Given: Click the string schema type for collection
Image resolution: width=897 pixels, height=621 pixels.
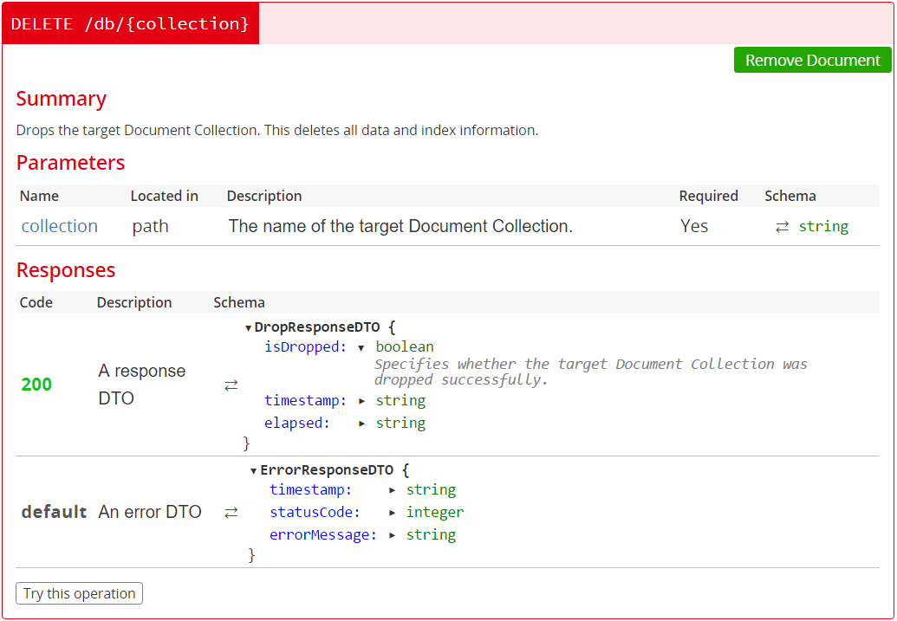Looking at the screenshot, I should click(x=823, y=226).
